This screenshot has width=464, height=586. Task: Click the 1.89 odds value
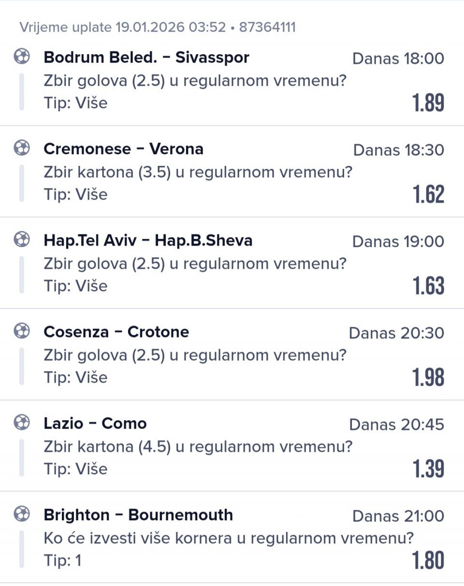428,103
